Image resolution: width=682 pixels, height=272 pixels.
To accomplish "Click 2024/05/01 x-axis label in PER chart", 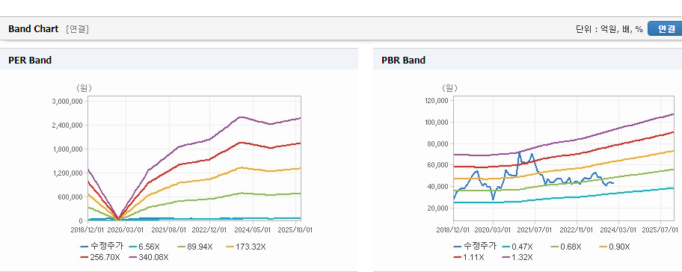I will 254,229.
